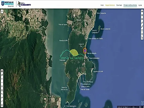The image size is (144, 108).
Task: Select the last tool in right toolbar
Action: click(142, 38)
